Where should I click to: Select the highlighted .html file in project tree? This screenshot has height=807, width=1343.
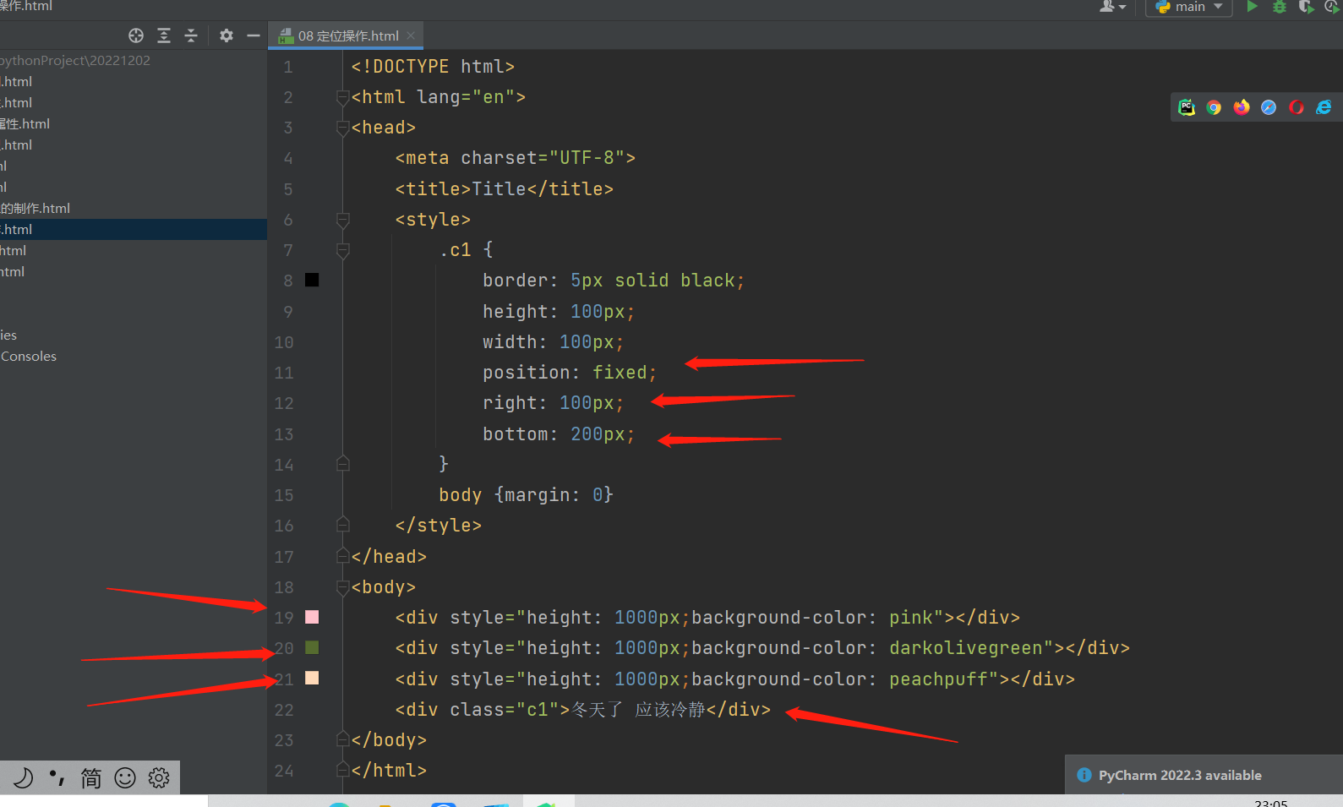pyautogui.click(x=134, y=229)
